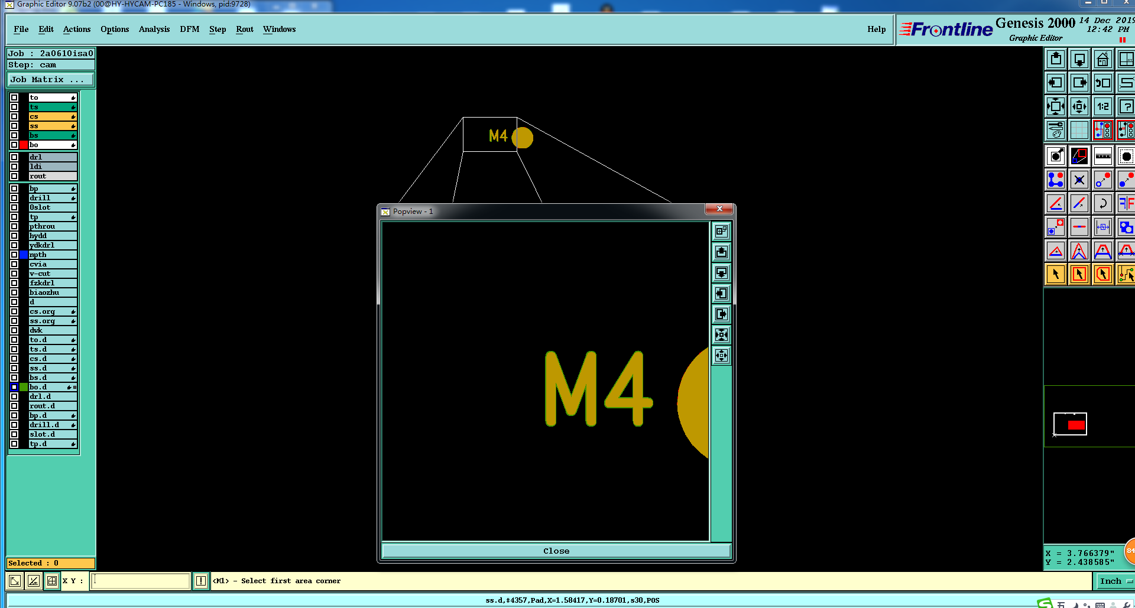Screen dimensions: 1135x608
Task: Open the Options menu
Action: point(115,30)
